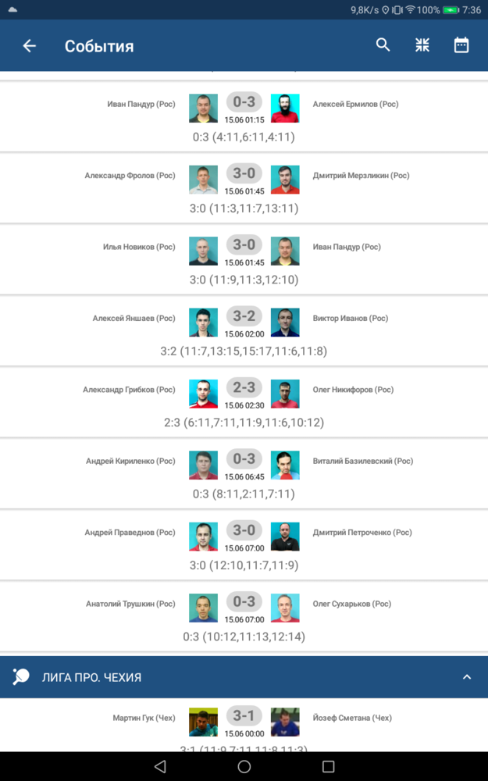
Task: Open the search magnifier icon
Action: click(383, 45)
